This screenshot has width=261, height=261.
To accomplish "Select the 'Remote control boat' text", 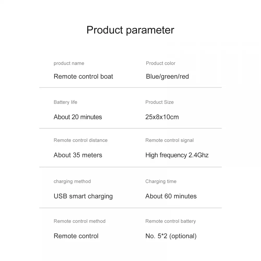I will pyautogui.click(x=83, y=76).
